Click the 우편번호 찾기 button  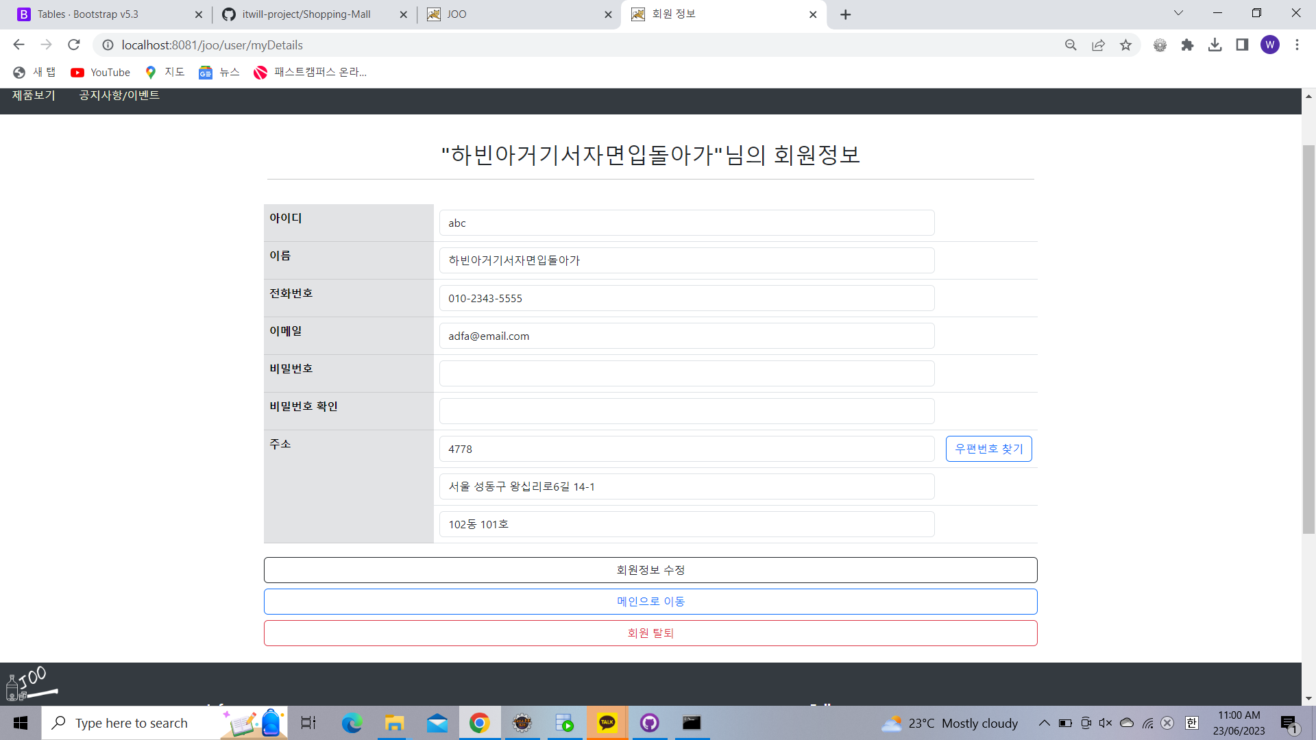pyautogui.click(x=988, y=449)
